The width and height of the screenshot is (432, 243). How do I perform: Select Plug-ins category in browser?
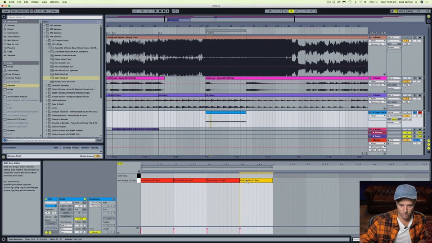[11, 48]
